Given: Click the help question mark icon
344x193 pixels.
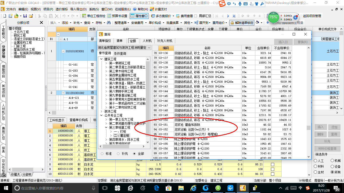Looking at the screenshot, I should [x=134, y=9].
